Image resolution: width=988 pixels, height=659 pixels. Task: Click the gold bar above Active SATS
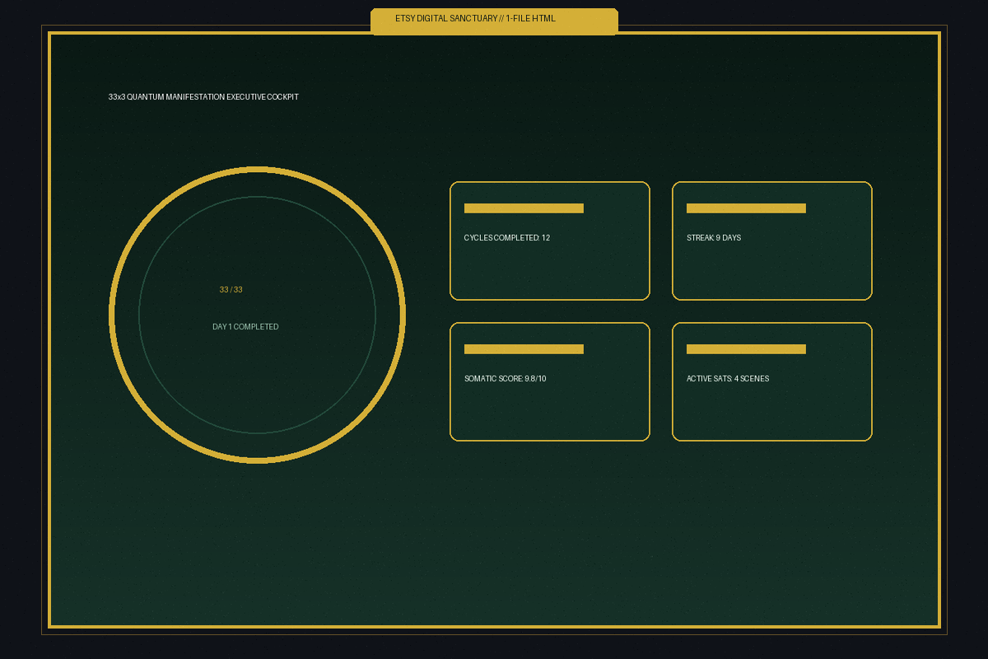746,349
